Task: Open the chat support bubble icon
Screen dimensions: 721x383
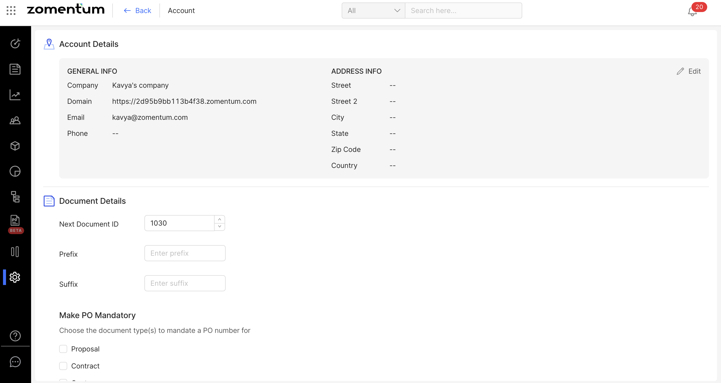Action: coord(15,361)
